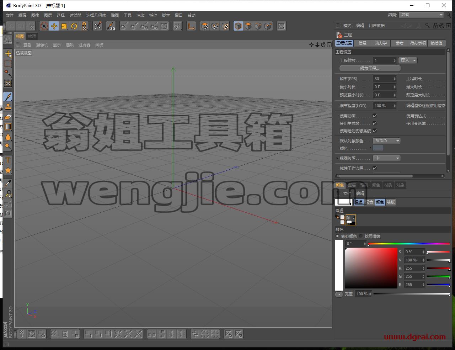Screen dimensions: 455x350
Task: Select the Blur droplet tool
Action: [x=8, y=137]
